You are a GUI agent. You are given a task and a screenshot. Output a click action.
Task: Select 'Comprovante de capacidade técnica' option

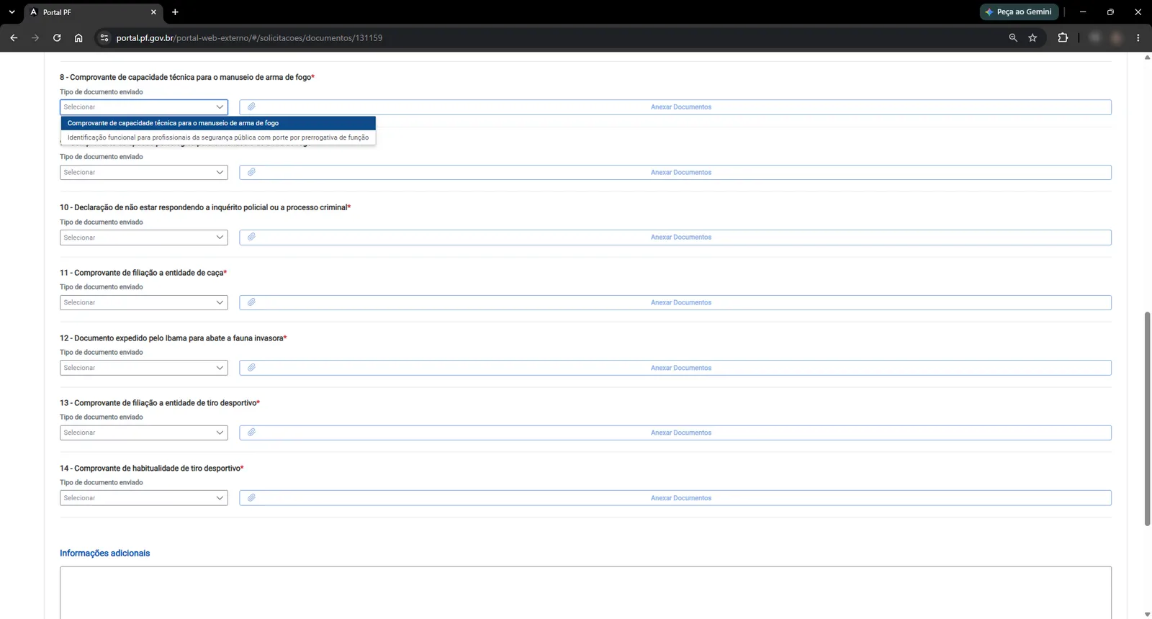(x=218, y=123)
